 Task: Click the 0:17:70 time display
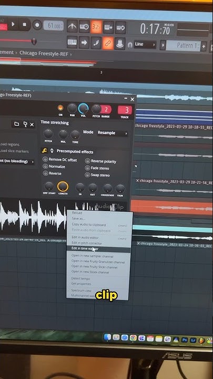[155, 29]
